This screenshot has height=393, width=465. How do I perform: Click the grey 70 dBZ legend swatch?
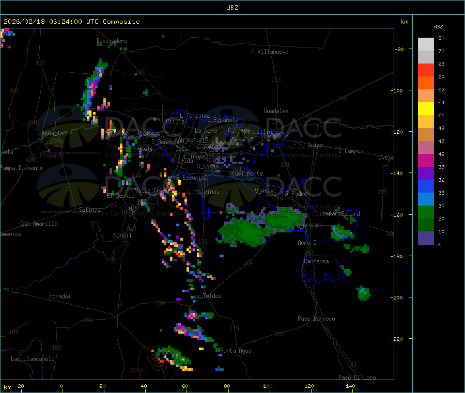(x=426, y=57)
